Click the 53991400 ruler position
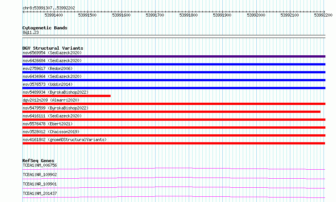Screen dimensions: 336x202 54,15
